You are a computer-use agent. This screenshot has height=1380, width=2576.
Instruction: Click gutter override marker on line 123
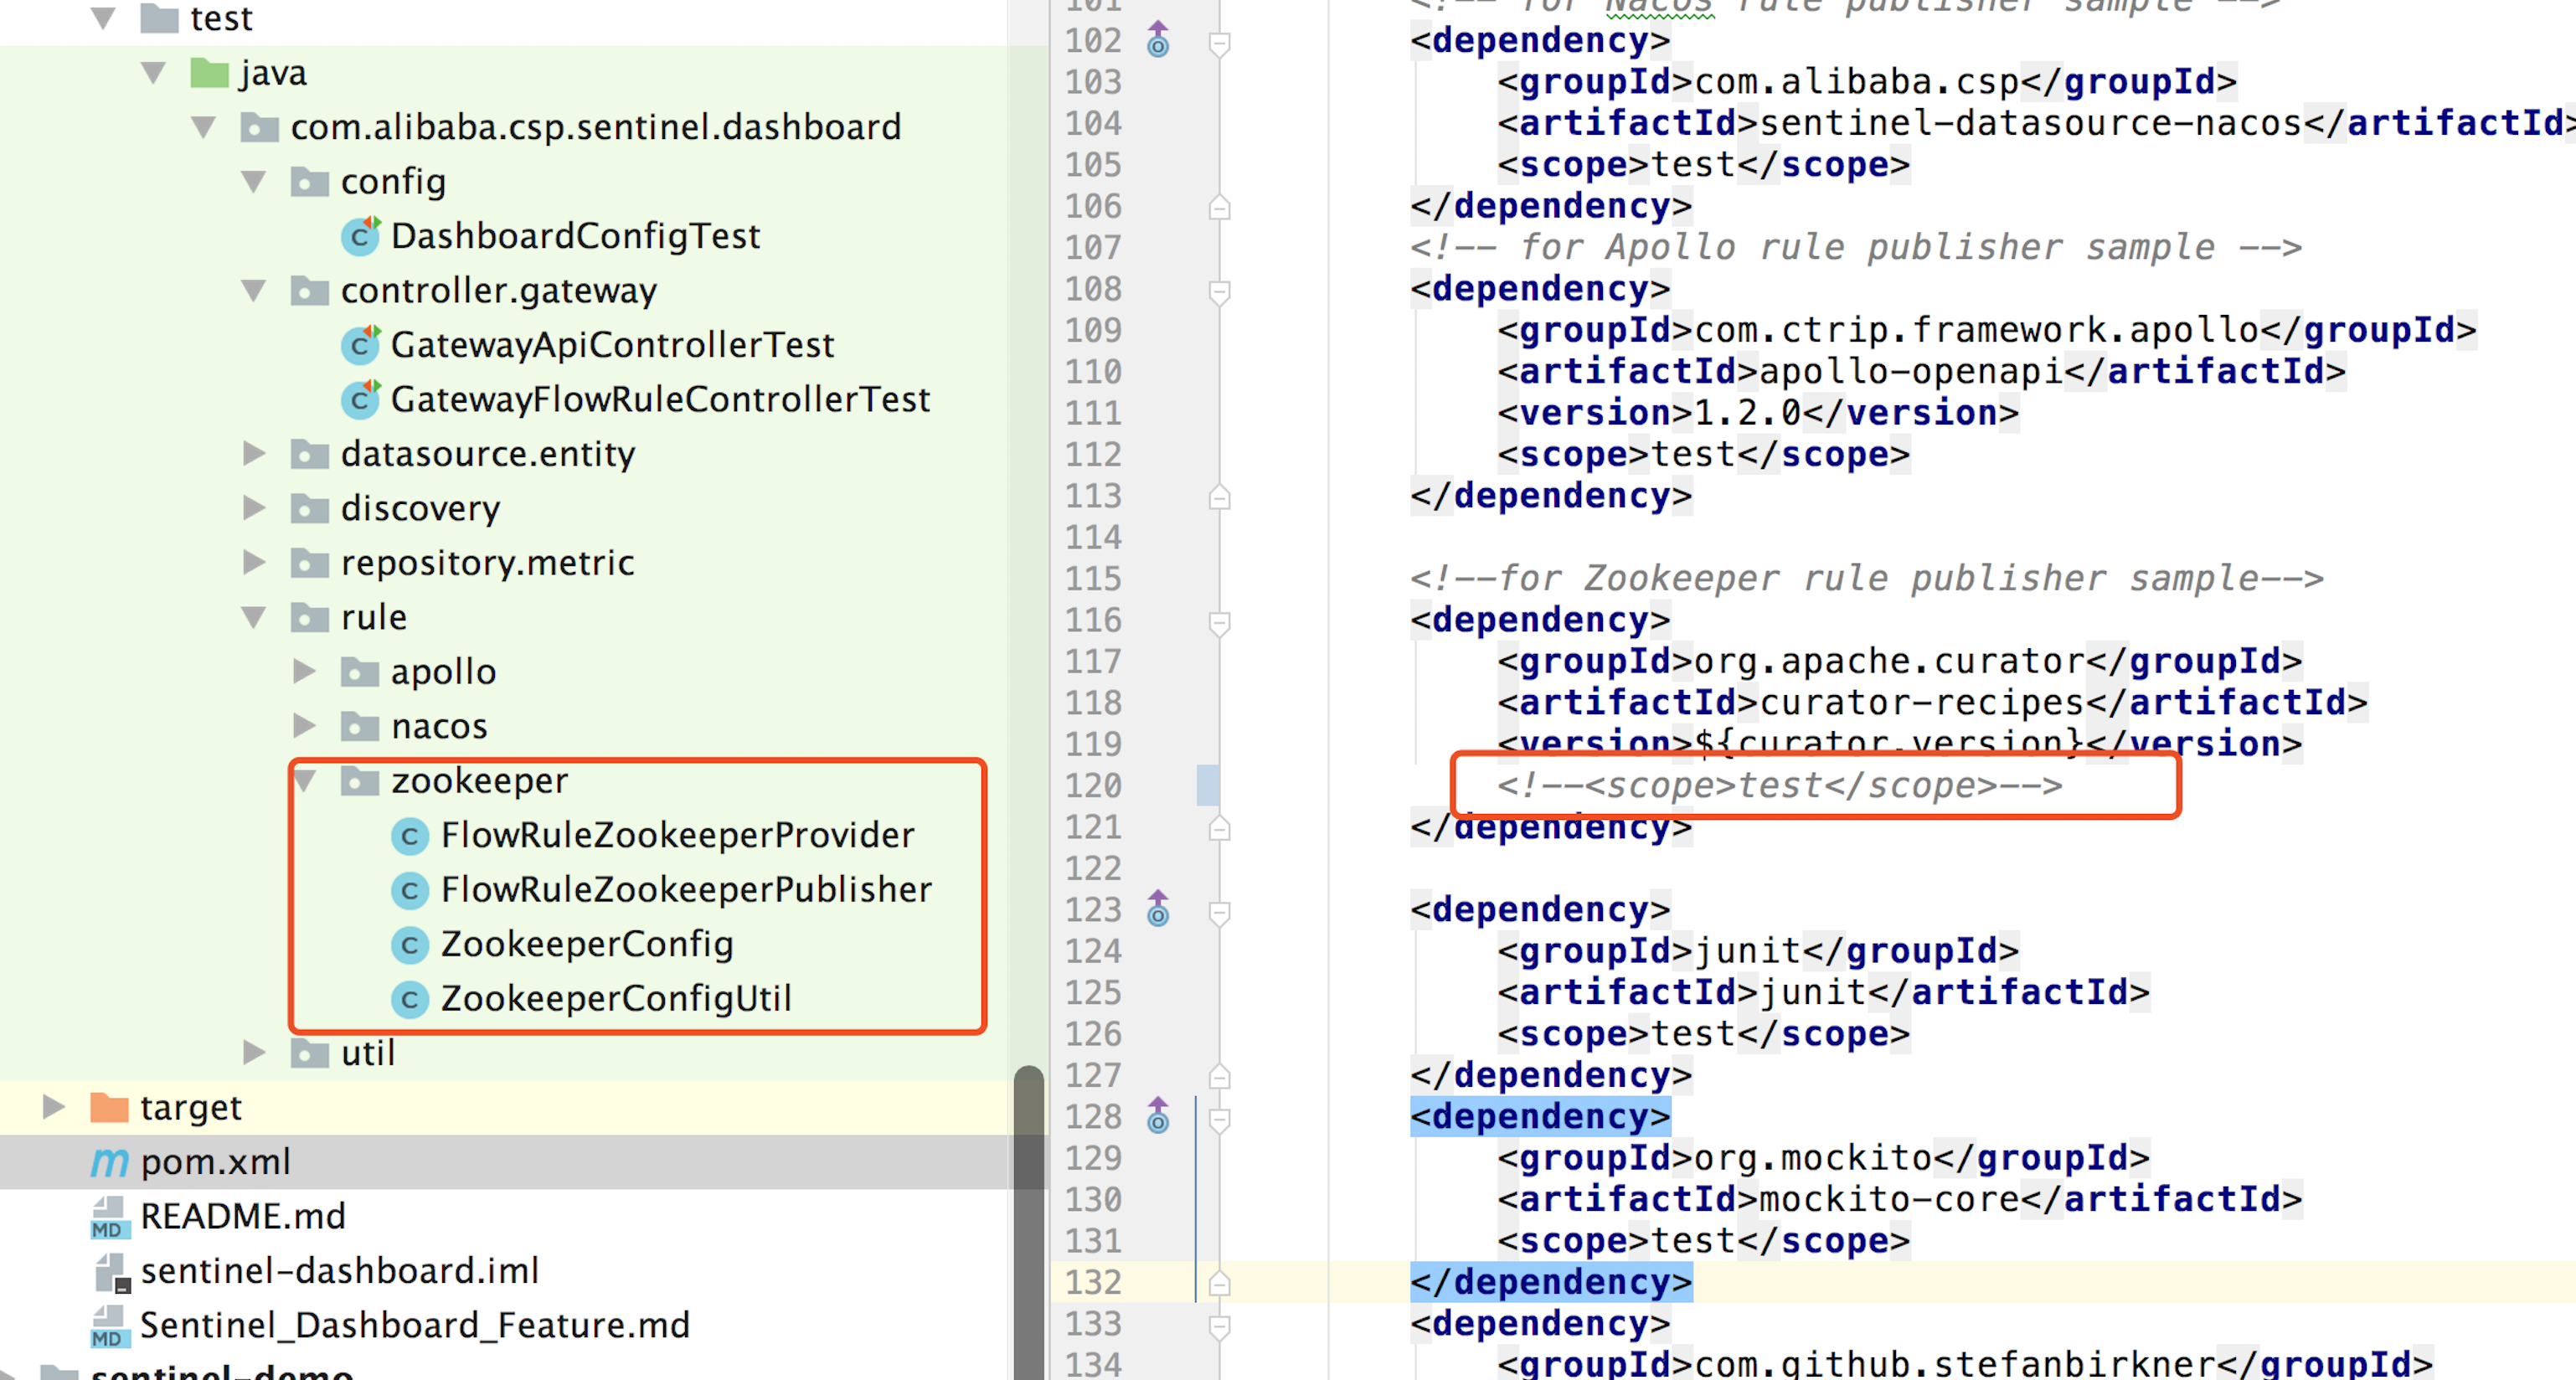[1158, 909]
